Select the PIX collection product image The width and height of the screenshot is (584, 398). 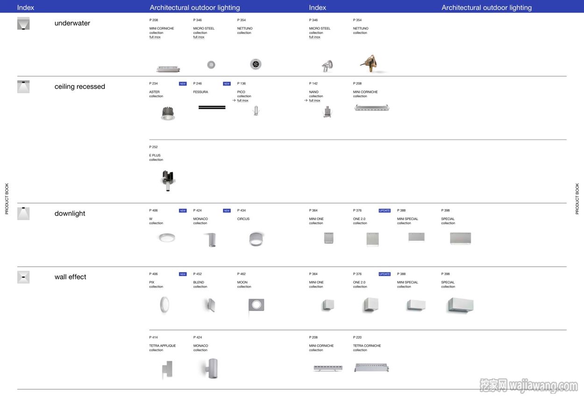point(165,305)
